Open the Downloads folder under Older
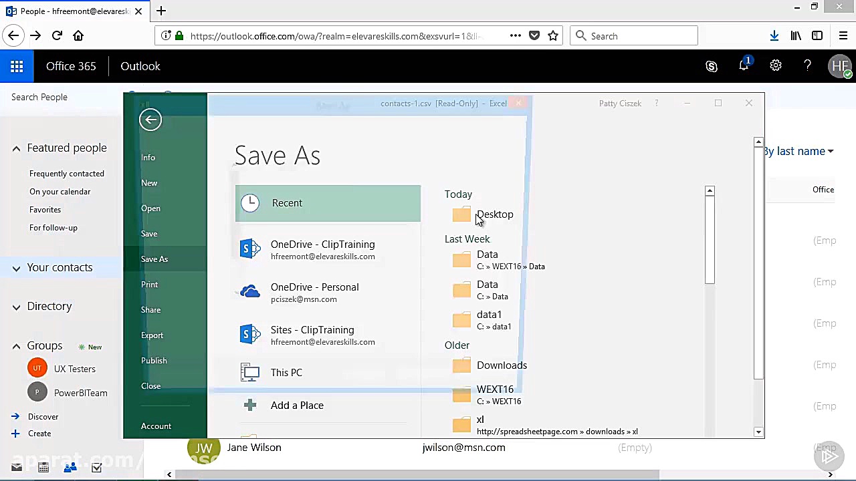The height and width of the screenshot is (481, 856). click(x=502, y=365)
